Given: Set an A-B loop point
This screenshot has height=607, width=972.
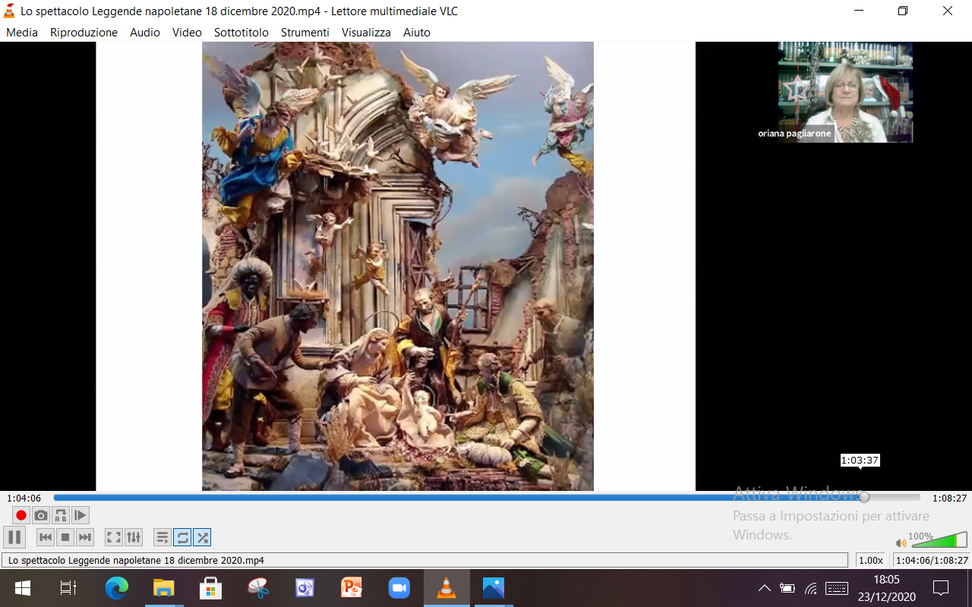Looking at the screenshot, I should 61,516.
